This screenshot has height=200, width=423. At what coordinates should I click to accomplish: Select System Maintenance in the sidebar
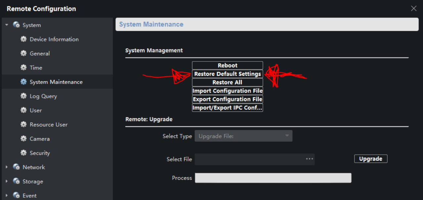pyautogui.click(x=56, y=82)
